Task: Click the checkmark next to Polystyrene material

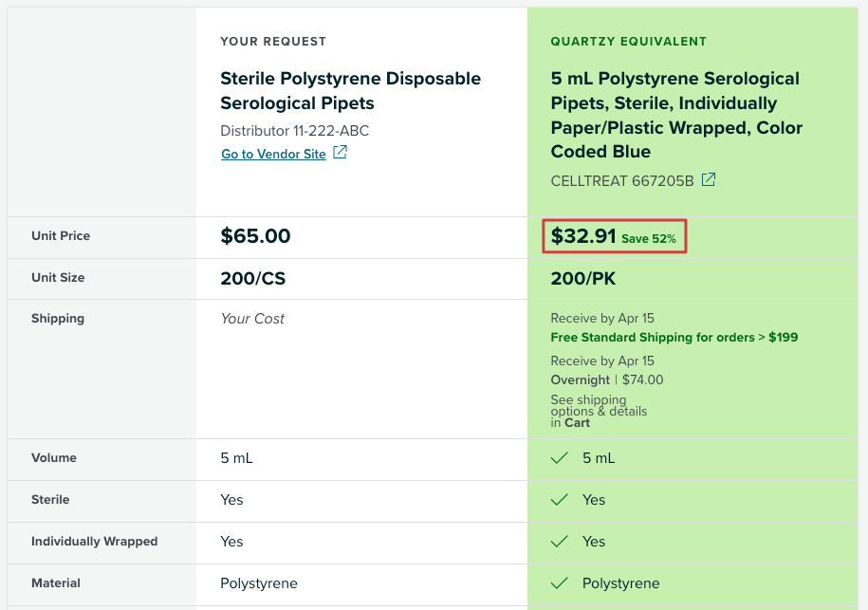Action: pos(560,582)
